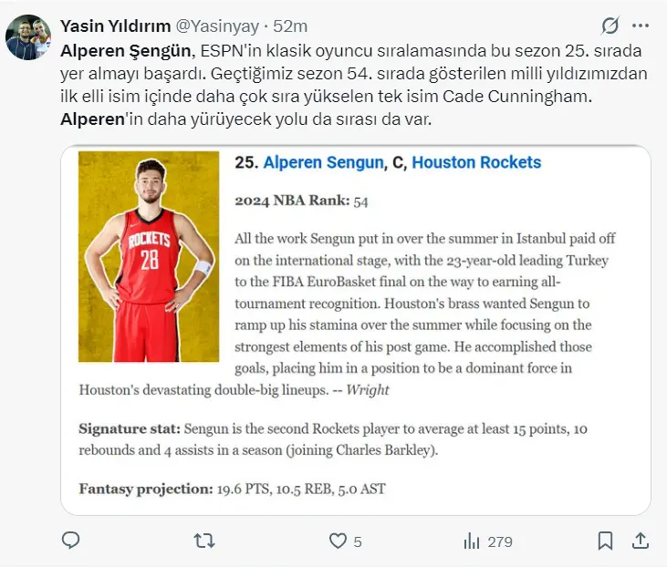Open the player photo in red jersey
Viewport: 667px width, 567px height.
coord(149,257)
